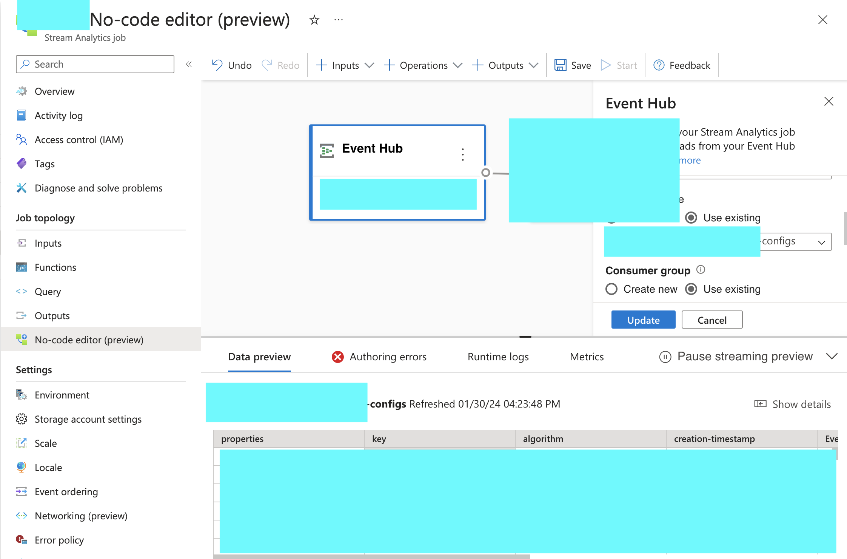Click the Feedback icon in the toolbar
The image size is (847, 559).
pyautogui.click(x=658, y=65)
